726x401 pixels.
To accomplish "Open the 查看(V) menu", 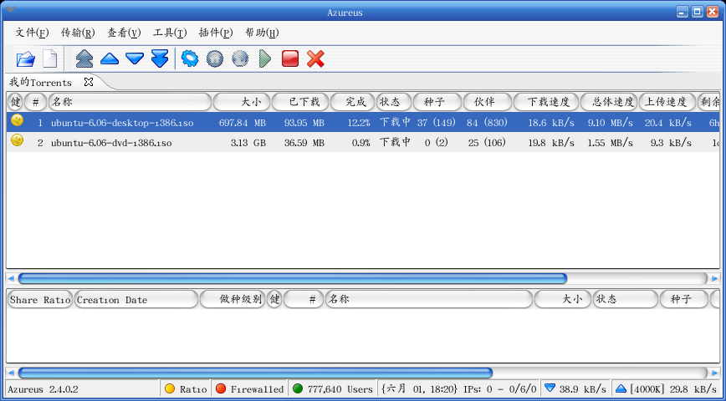I will point(124,33).
